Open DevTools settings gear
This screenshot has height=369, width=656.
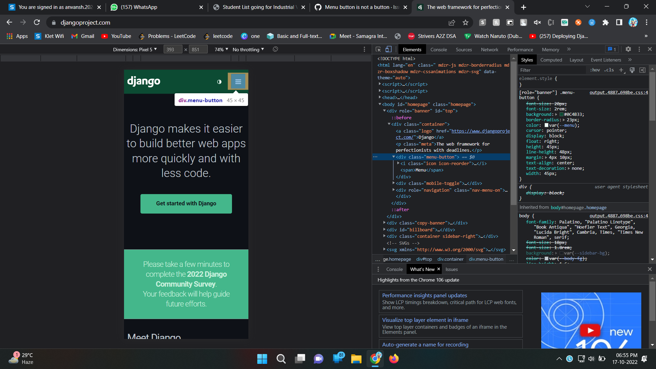[x=628, y=49]
